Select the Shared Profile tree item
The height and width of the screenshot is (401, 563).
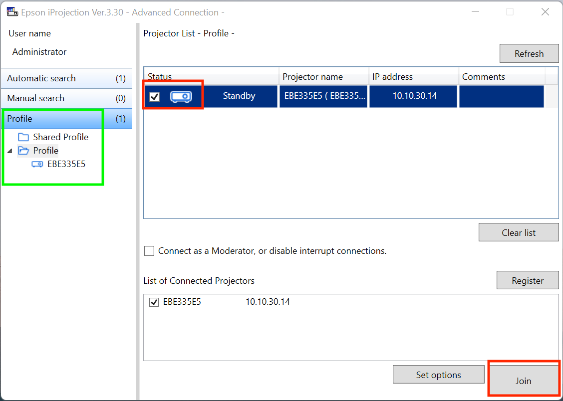61,137
